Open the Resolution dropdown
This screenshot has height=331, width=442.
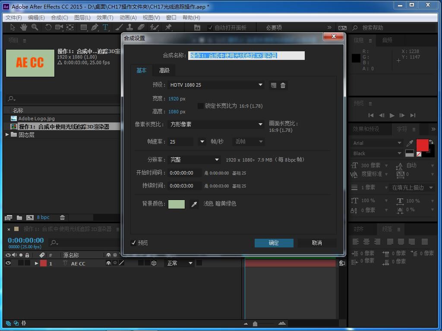click(x=194, y=159)
